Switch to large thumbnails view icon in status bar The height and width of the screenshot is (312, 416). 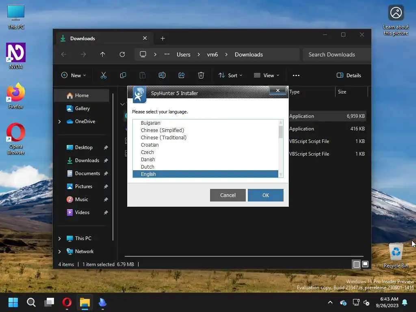(365, 264)
